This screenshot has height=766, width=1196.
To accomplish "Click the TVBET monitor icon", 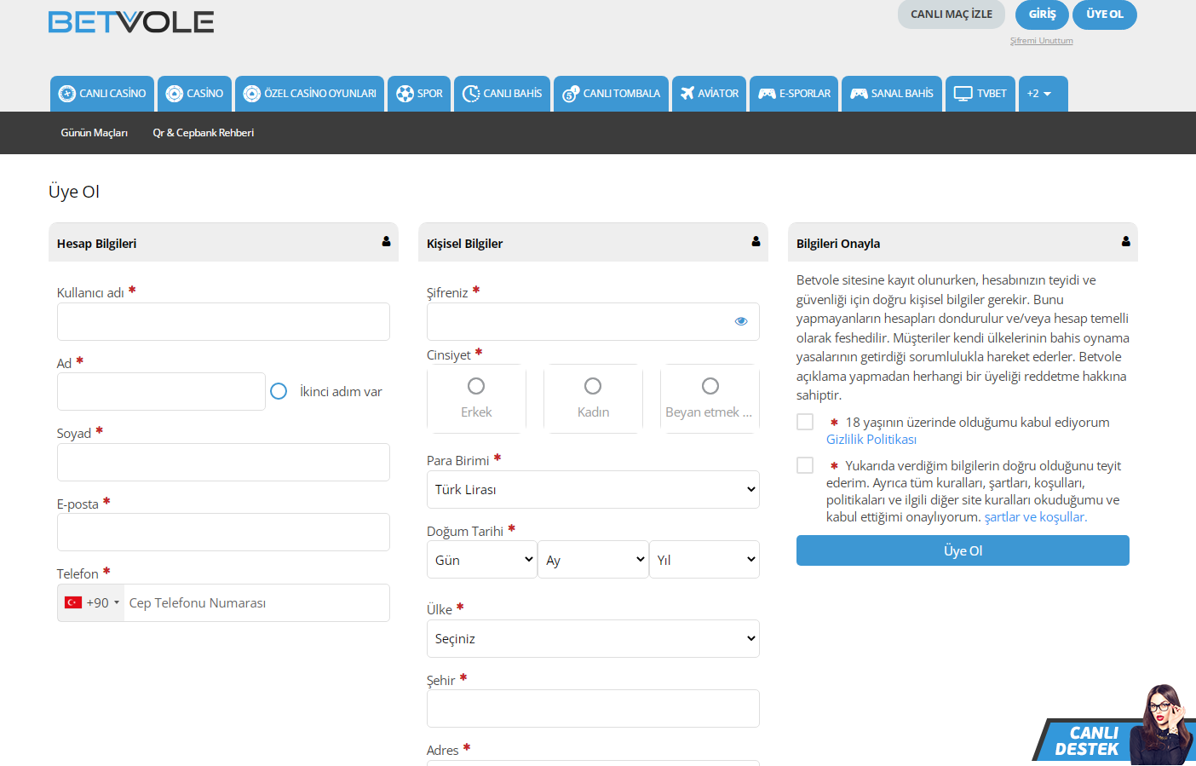I will 963,94.
